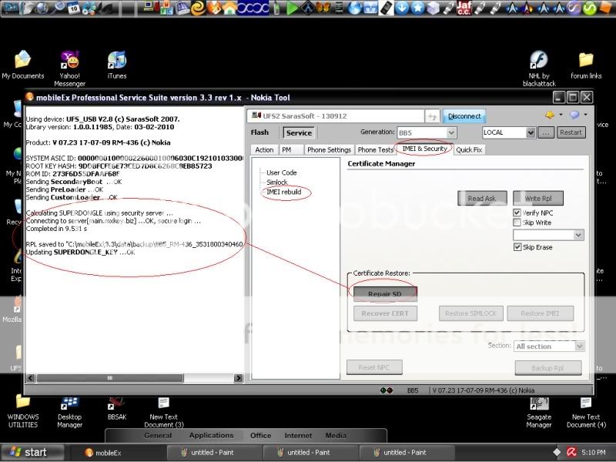
Task: Open New Text Document (4) icon
Action: pos(586,413)
